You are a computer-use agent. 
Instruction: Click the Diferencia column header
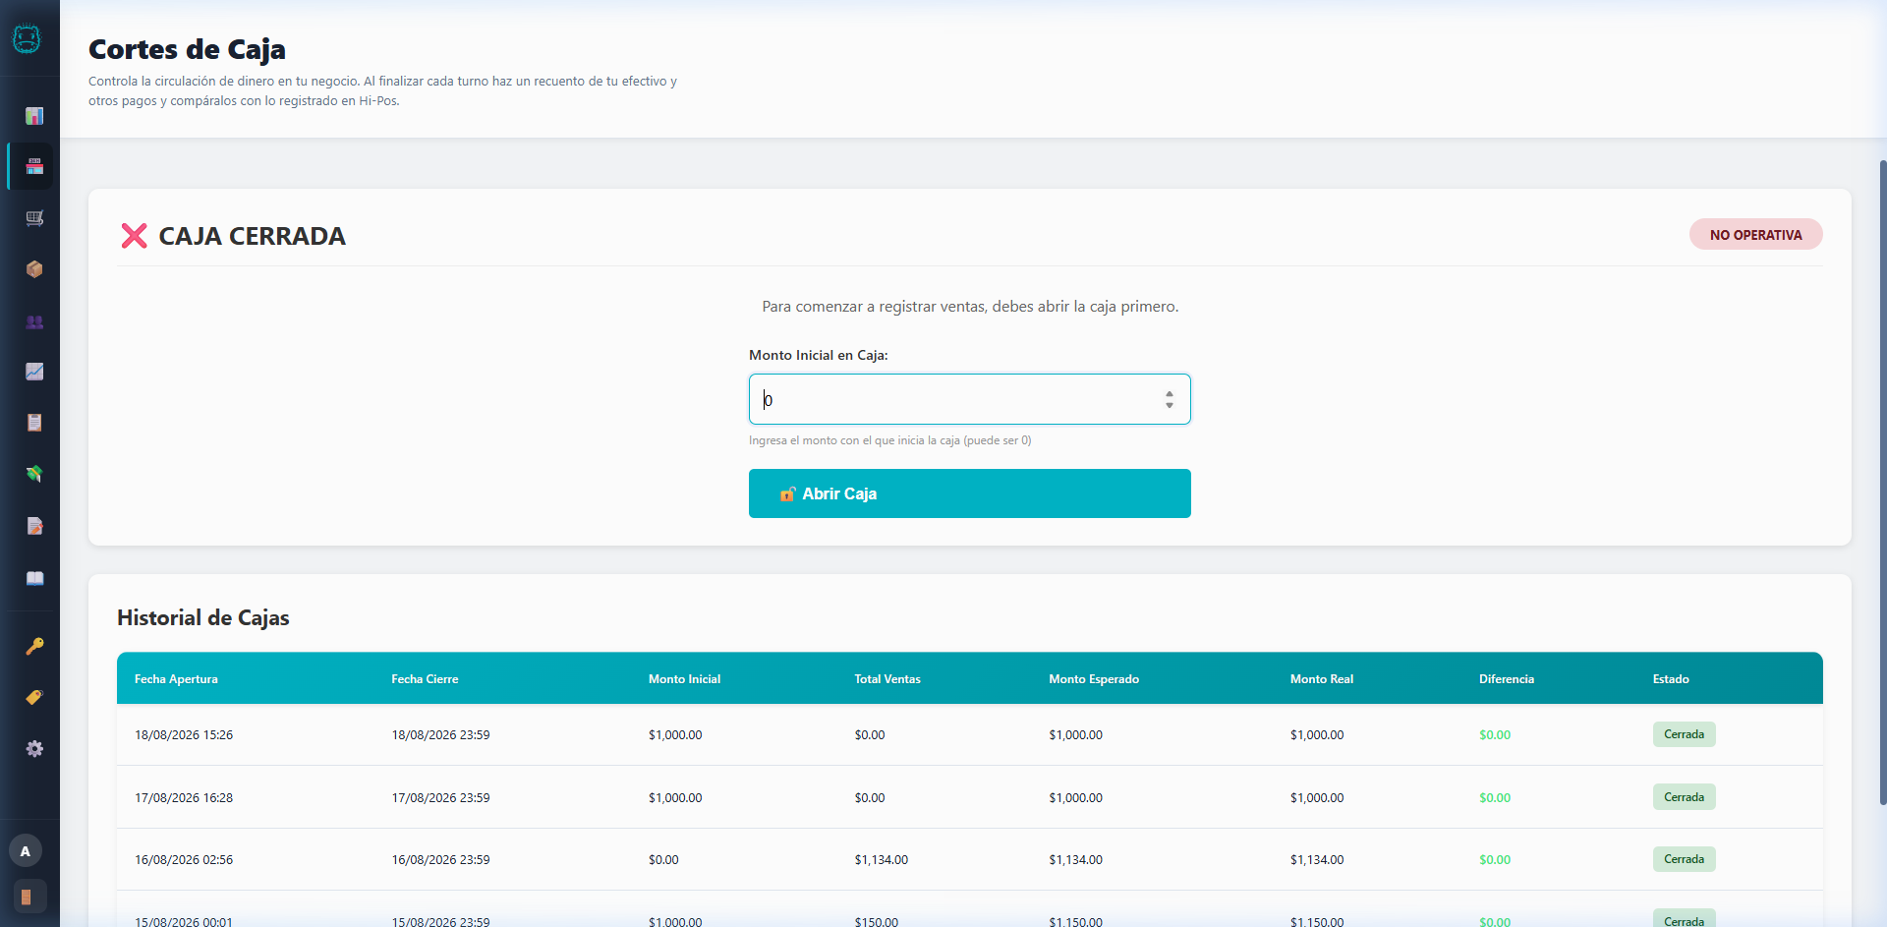1507,679
